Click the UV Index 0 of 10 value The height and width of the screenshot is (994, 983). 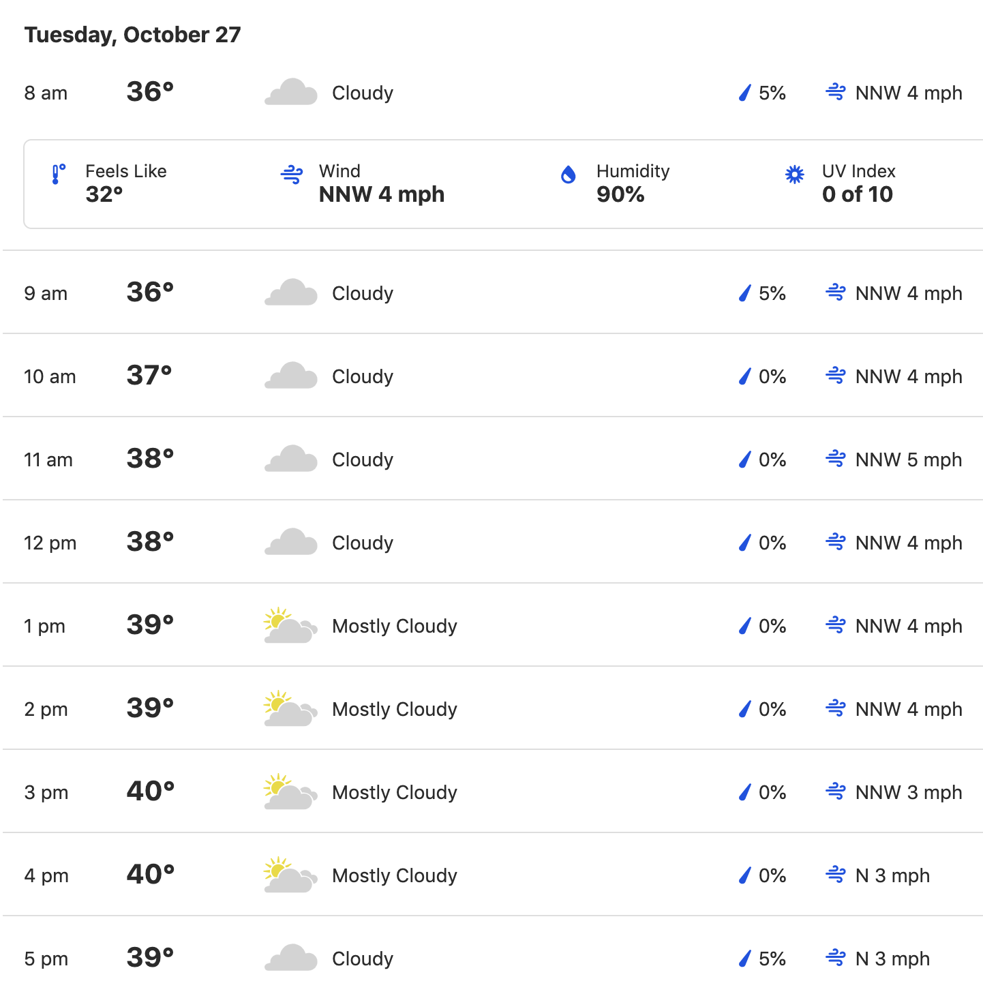click(x=858, y=194)
